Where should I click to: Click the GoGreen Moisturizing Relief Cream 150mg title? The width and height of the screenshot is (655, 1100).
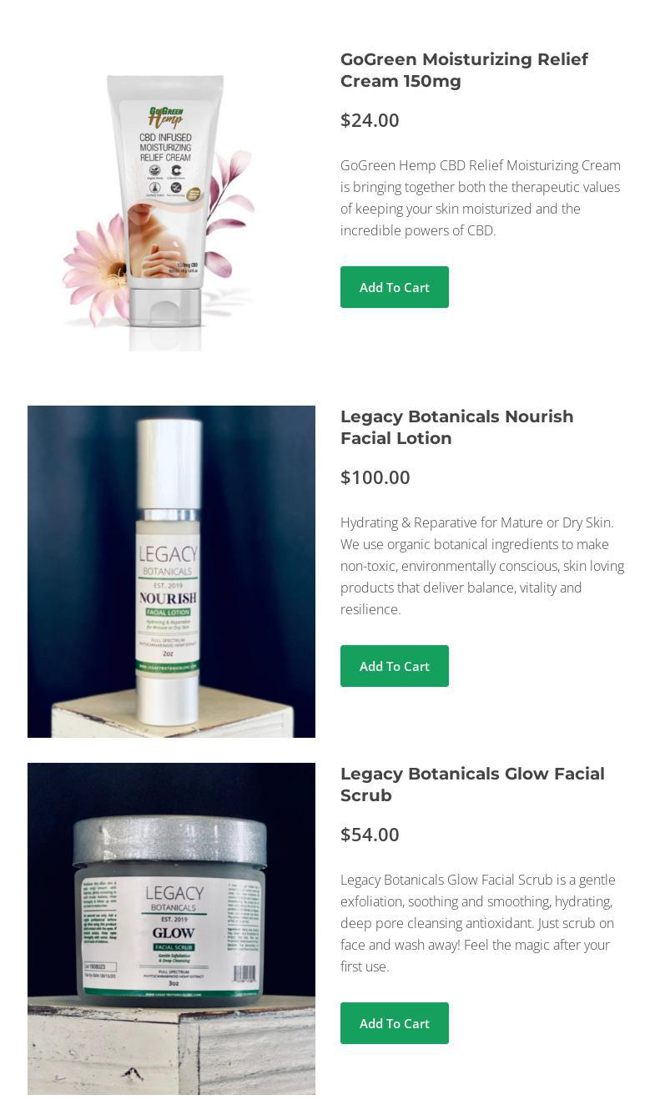(464, 70)
